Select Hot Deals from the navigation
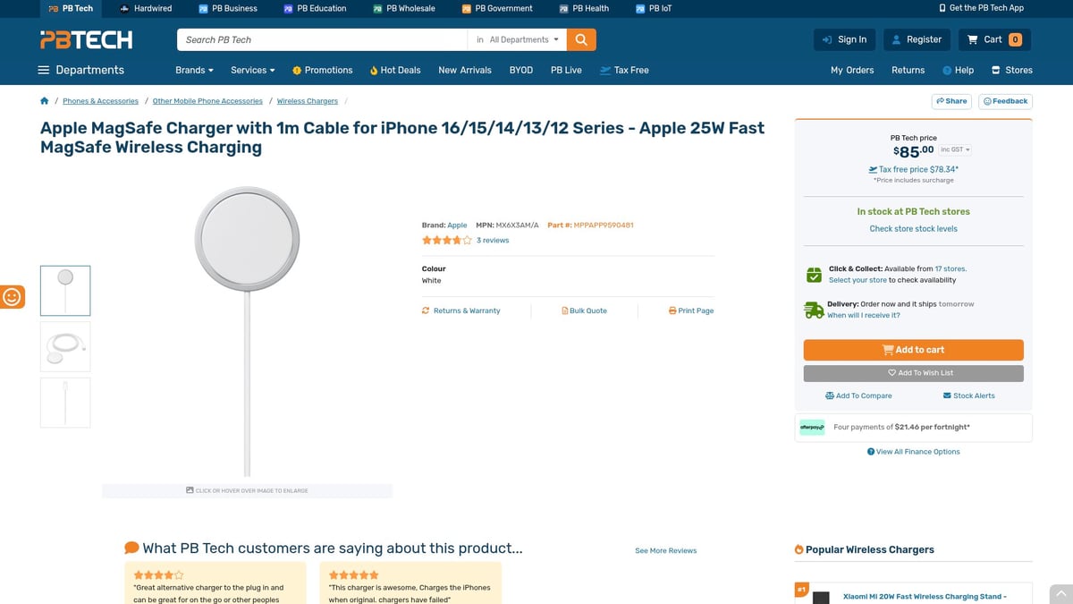 pyautogui.click(x=394, y=70)
